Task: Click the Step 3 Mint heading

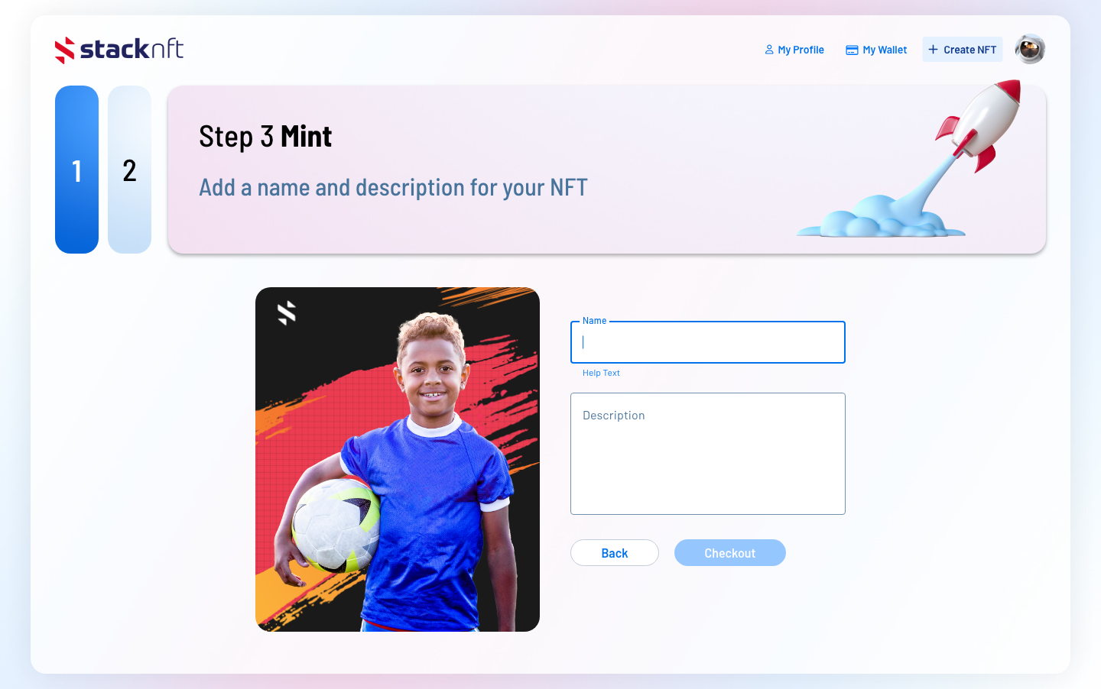Action: click(265, 137)
